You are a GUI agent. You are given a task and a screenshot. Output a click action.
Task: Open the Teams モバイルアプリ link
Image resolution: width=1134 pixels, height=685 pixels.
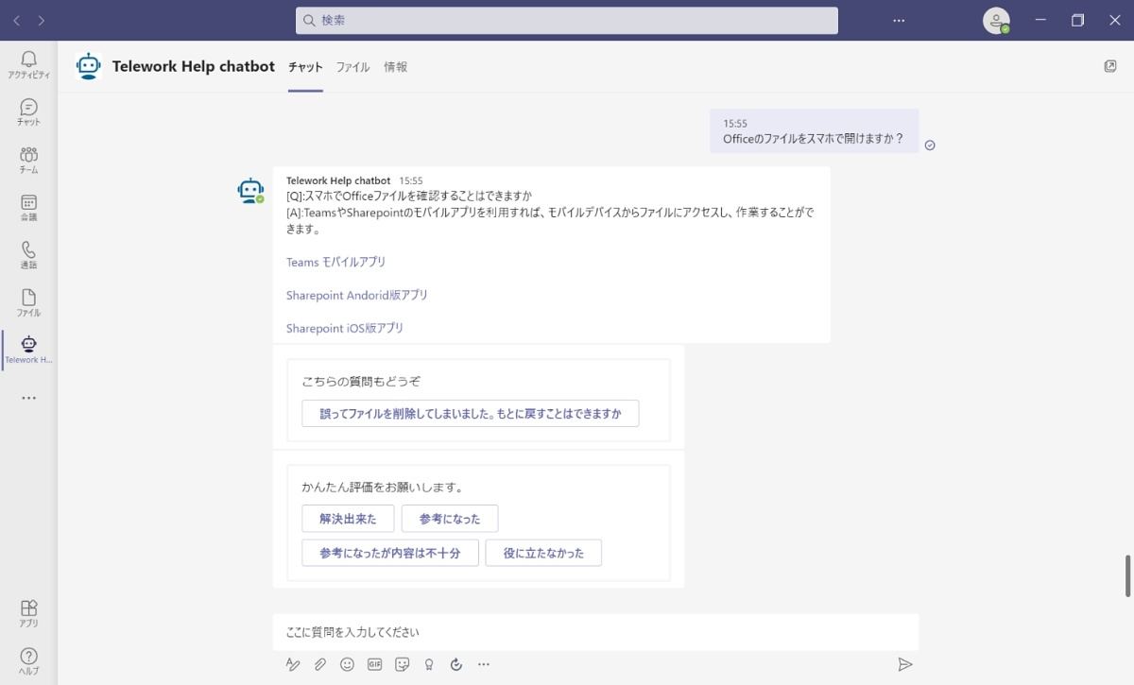pos(335,262)
